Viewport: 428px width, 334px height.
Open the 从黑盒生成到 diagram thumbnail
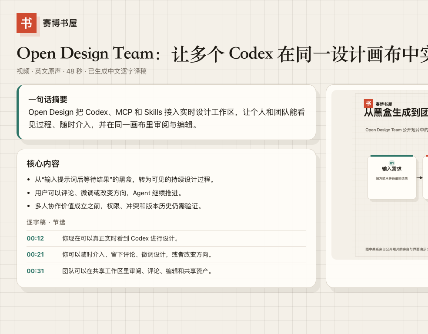(x=380, y=175)
